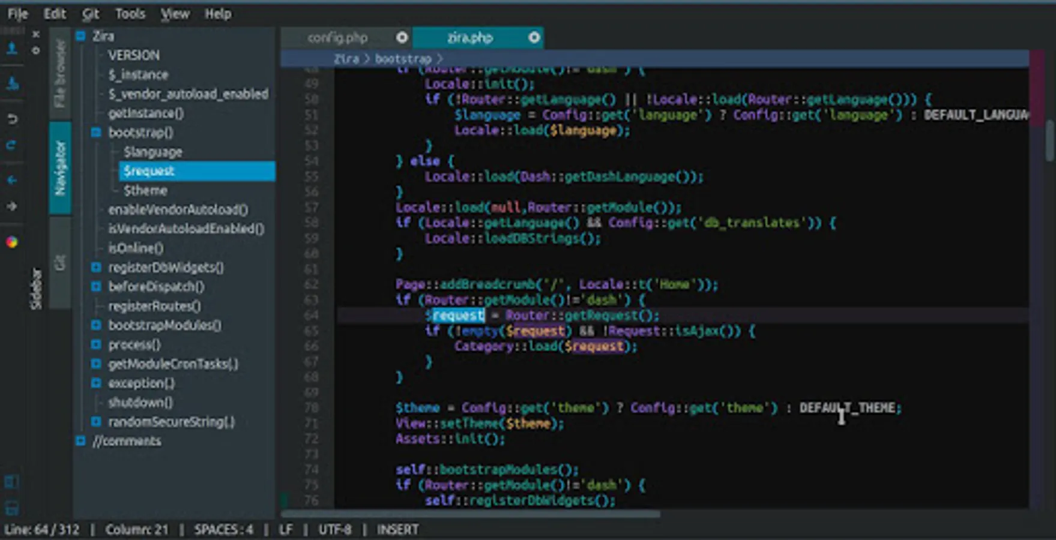Switch to the File browser side tab
Viewport: 1056px width, 540px height.
click(60, 74)
